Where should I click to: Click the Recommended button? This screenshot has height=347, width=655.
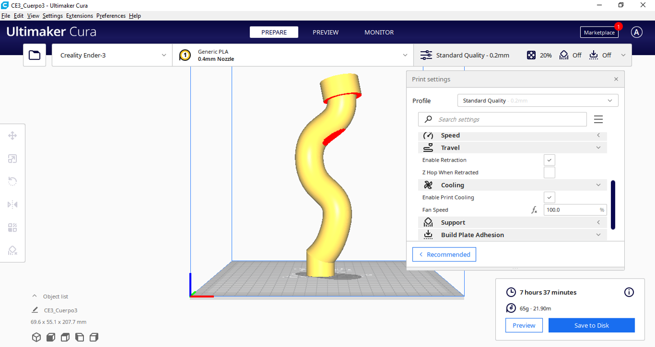(444, 255)
